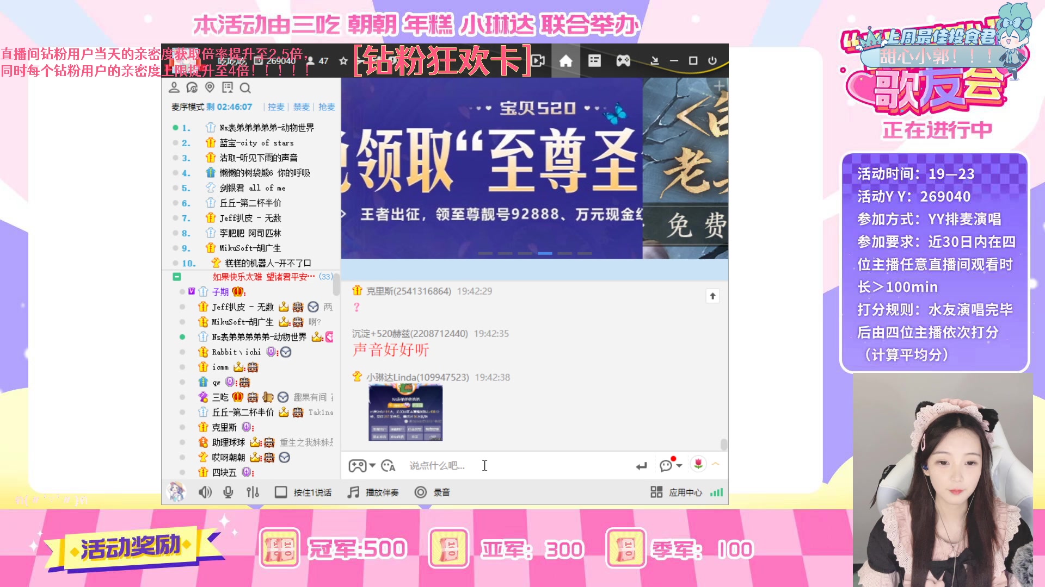Open the headset service icon above mic queue
Viewport: 1045px width, 587px height.
click(x=192, y=88)
